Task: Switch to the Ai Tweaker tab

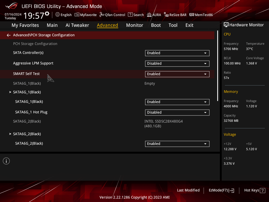Action: pyautogui.click(x=77, y=25)
